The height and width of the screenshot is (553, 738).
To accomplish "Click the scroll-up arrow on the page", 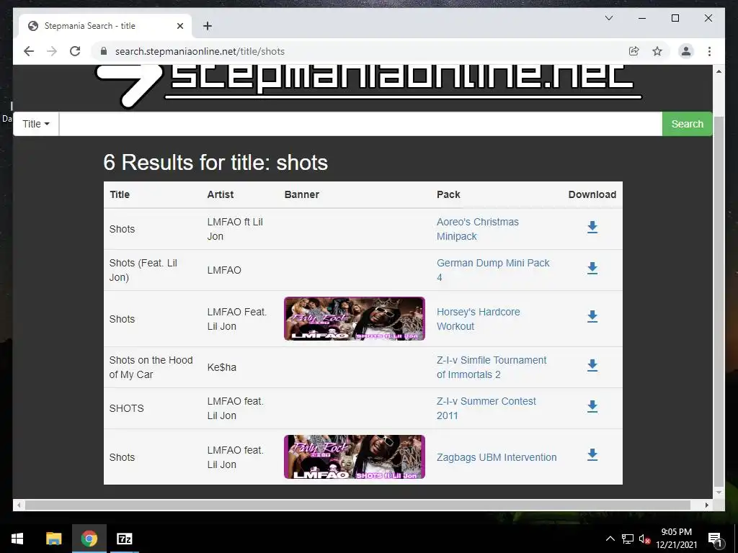I will click(719, 71).
